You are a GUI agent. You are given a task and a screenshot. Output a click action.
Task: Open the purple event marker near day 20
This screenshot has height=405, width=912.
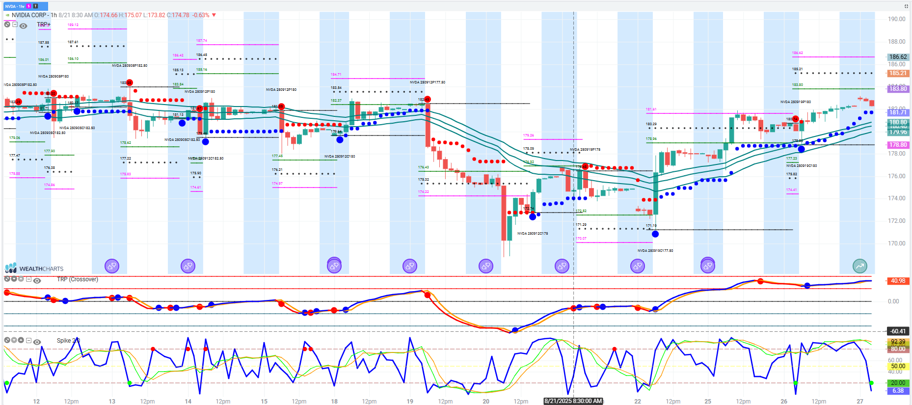486,266
